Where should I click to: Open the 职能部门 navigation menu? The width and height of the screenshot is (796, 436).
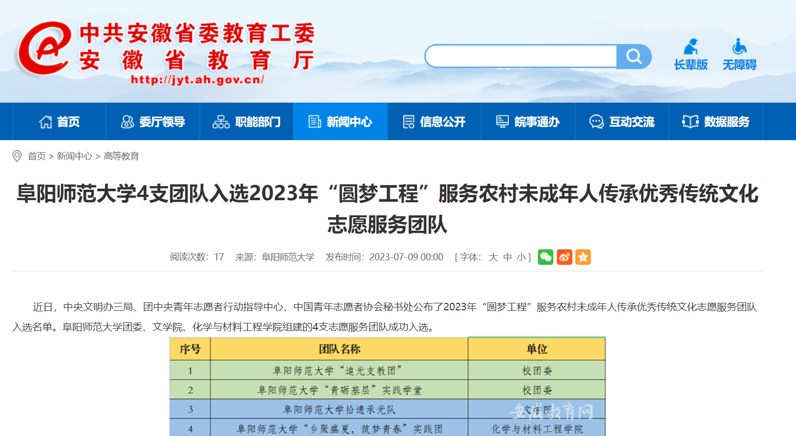coord(247,122)
